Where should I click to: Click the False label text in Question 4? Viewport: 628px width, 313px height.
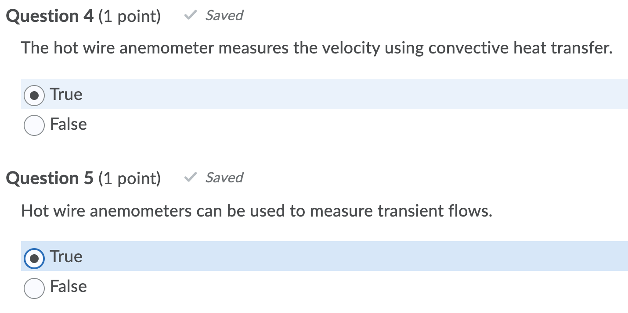(68, 124)
